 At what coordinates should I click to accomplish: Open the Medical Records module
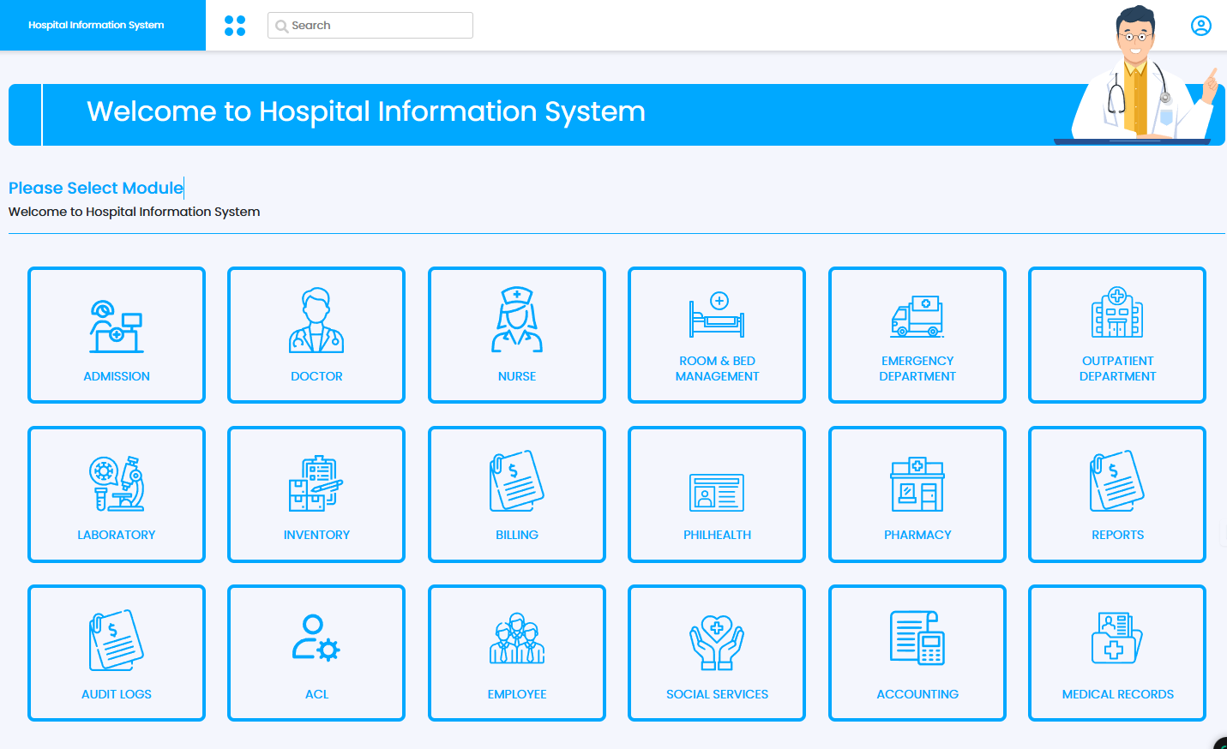pyautogui.click(x=1117, y=653)
